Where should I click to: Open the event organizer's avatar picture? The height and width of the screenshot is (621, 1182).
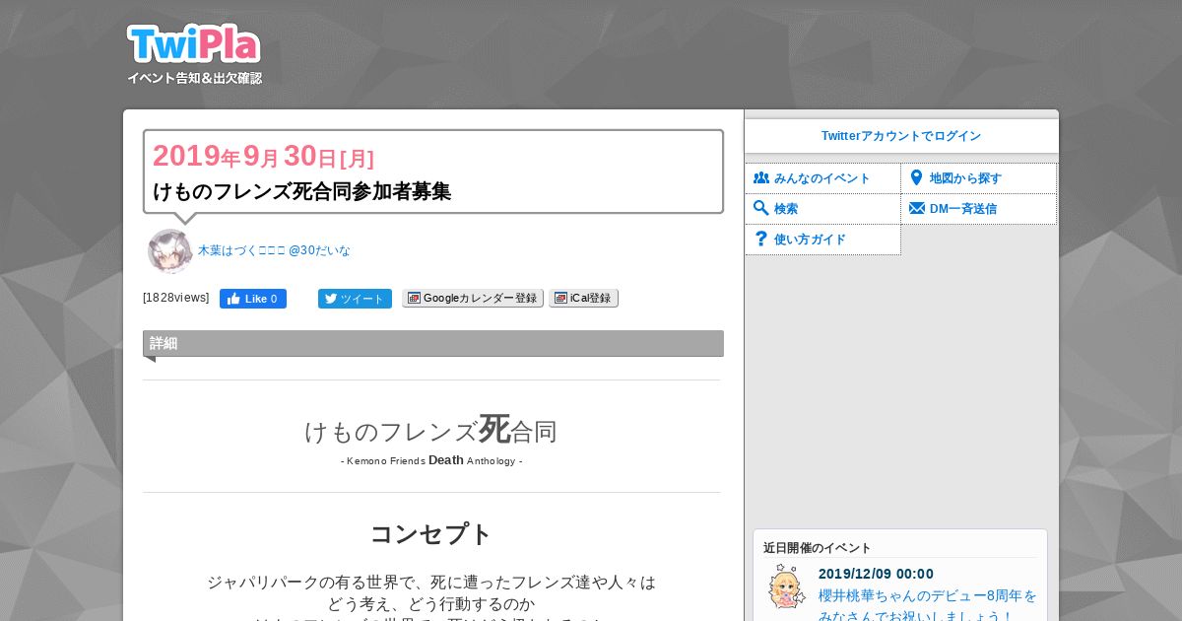point(169,251)
